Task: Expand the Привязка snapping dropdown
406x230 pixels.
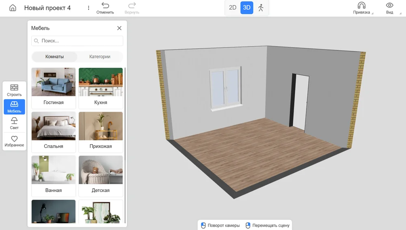Action: (x=361, y=8)
